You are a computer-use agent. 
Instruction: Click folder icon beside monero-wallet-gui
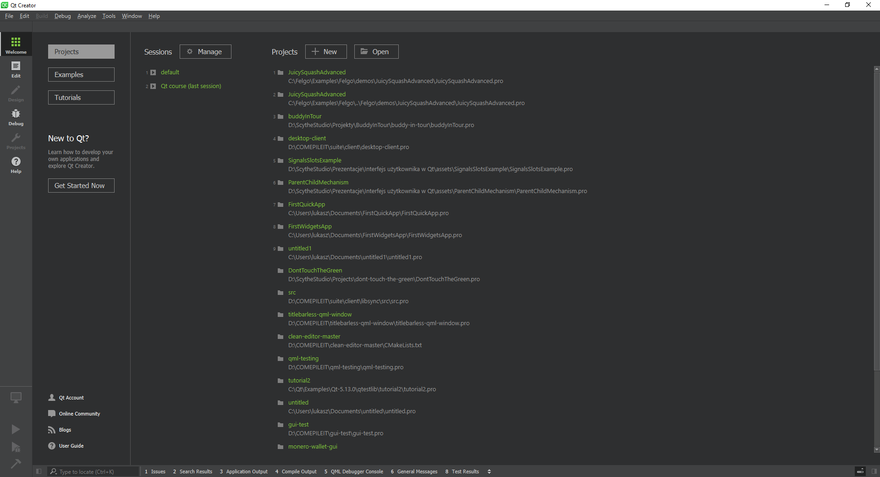[280, 447]
